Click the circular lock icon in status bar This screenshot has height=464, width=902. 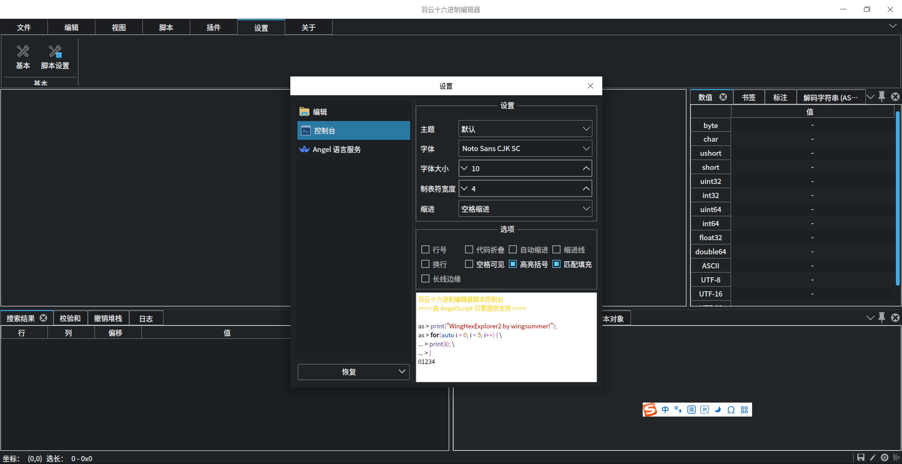pos(885,457)
